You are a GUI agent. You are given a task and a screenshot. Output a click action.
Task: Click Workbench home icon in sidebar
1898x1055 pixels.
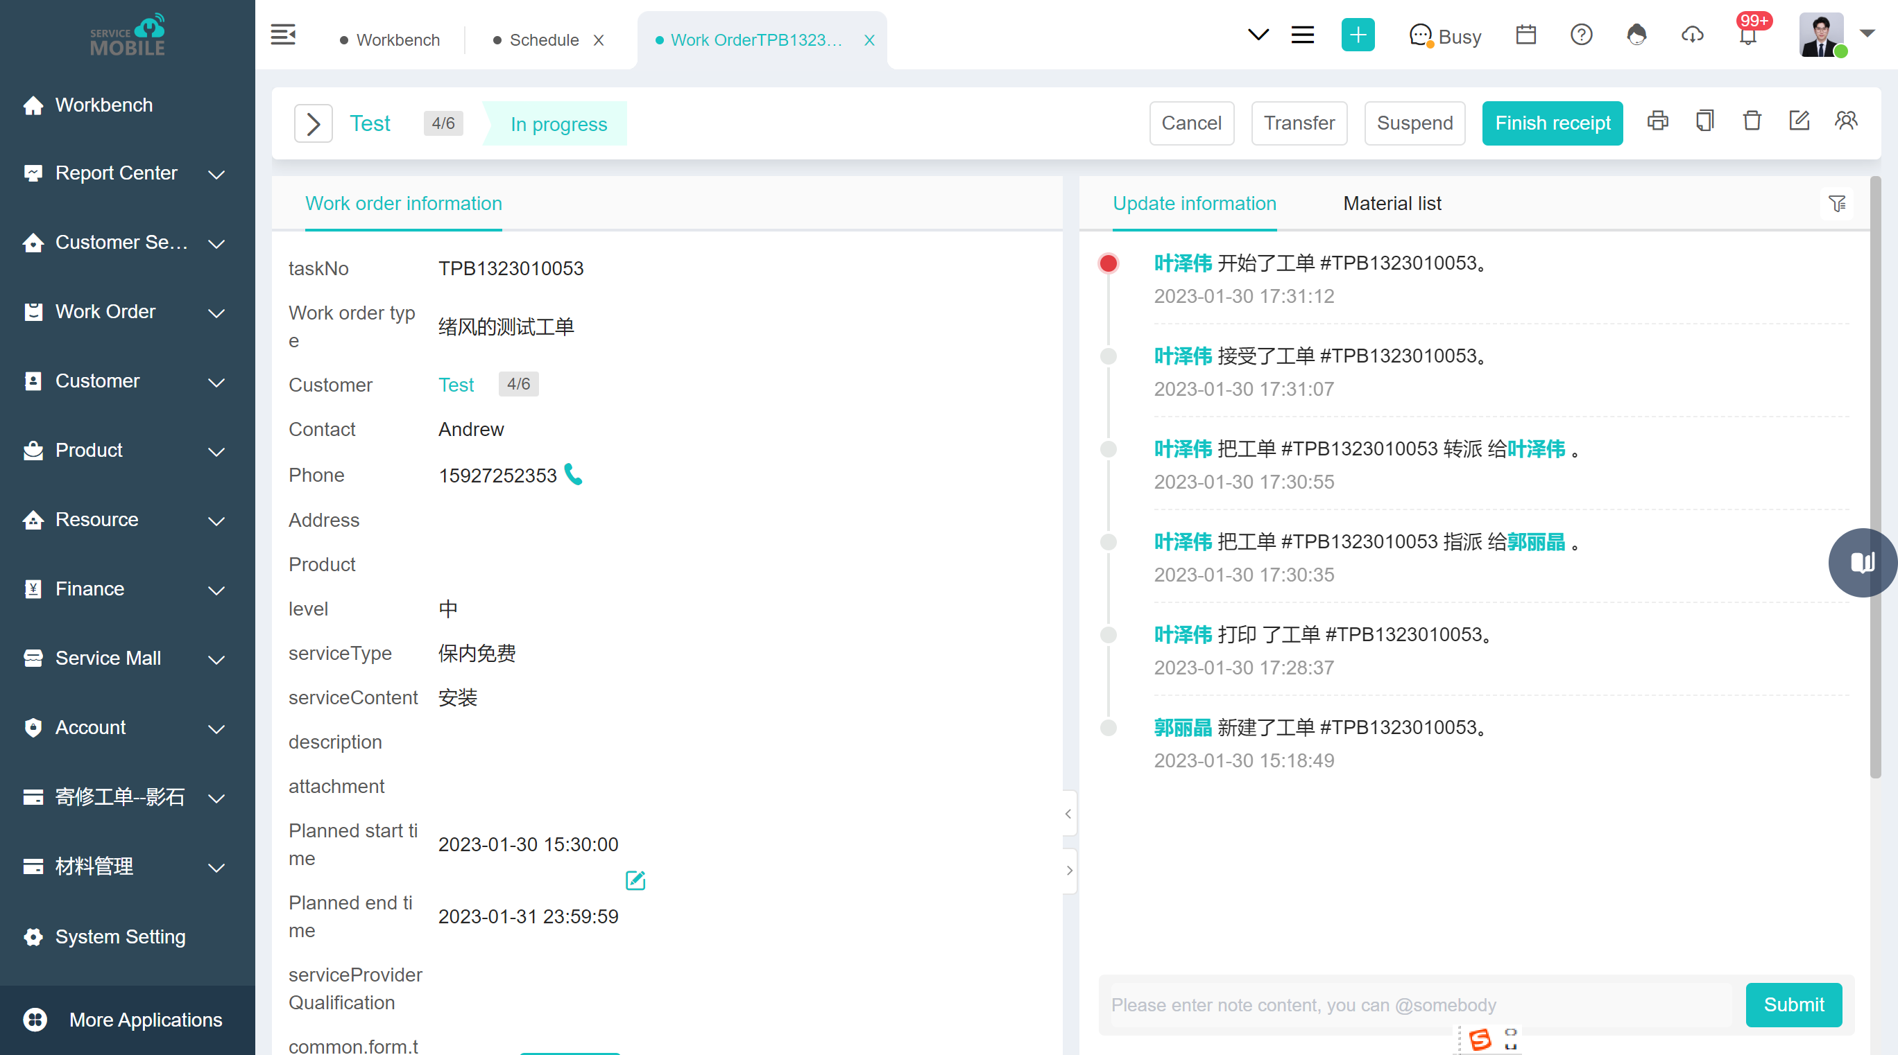(33, 105)
